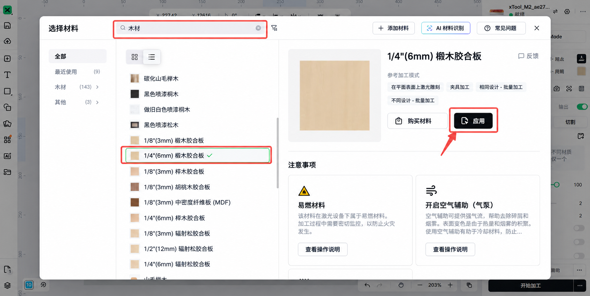
Task: Select 黑色喷漆桐木 in the material list
Action: [x=197, y=94]
